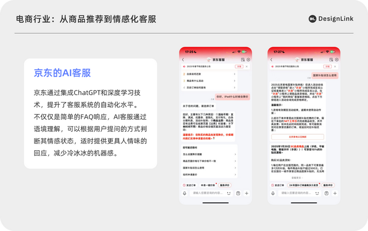Image resolution: width=368 pixels, height=231 pixels.
Task: Close the announcement banner in the 17:25 phone
Action: (247, 66)
